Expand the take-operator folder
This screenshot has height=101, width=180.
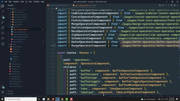(x=19, y=12)
